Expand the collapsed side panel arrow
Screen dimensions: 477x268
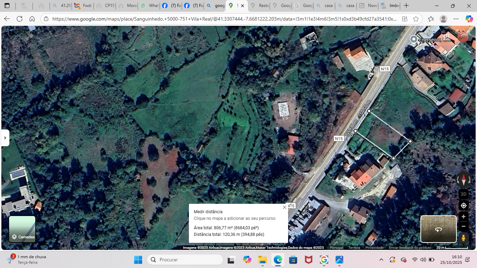coord(5,138)
